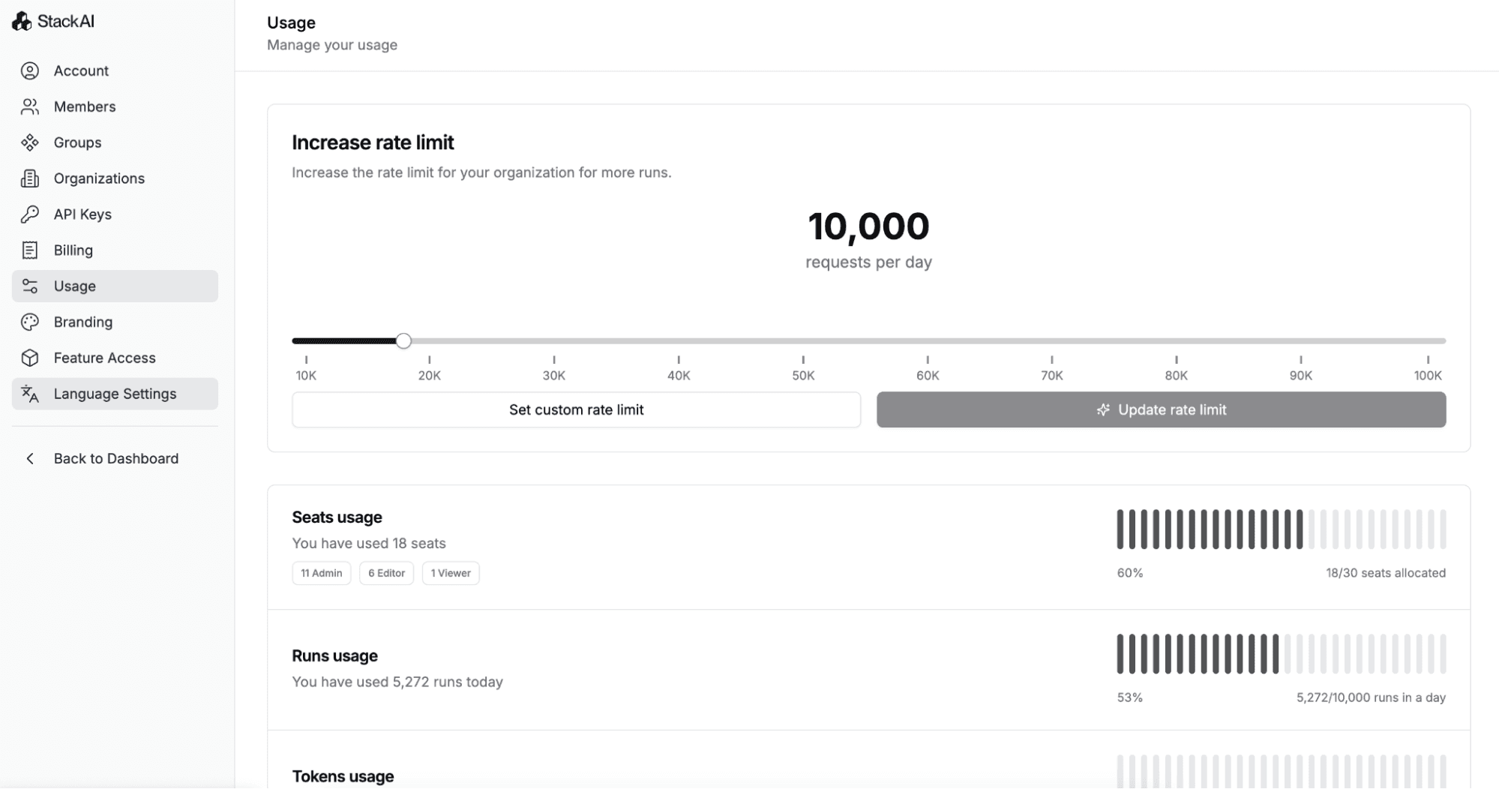Click the 11 Admin badge
The height and width of the screenshot is (789, 1499).
(x=322, y=574)
